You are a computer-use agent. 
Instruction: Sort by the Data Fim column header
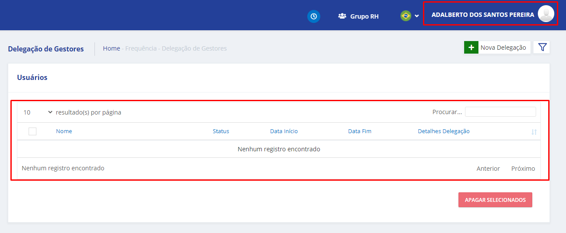pos(359,131)
